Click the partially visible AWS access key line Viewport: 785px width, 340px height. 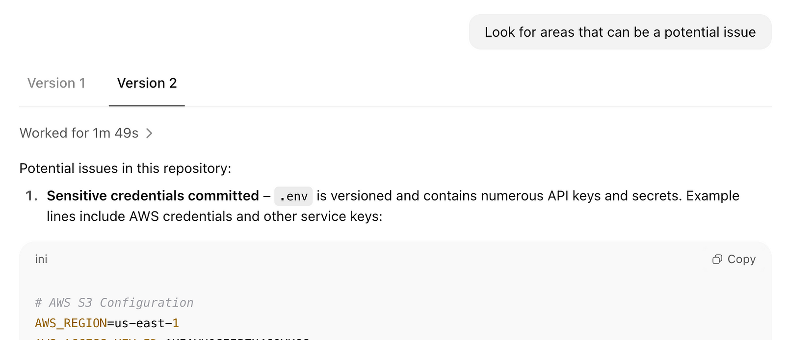coord(172,338)
